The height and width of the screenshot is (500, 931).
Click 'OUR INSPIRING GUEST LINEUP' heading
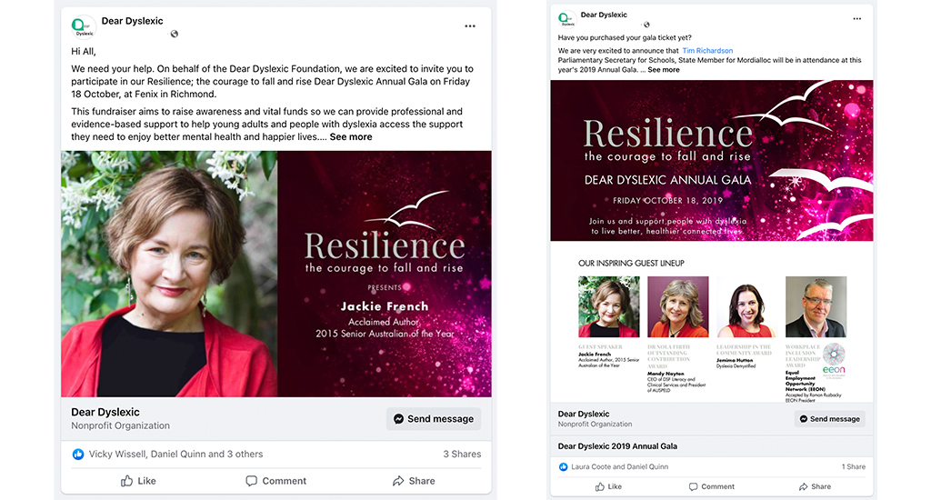click(631, 263)
